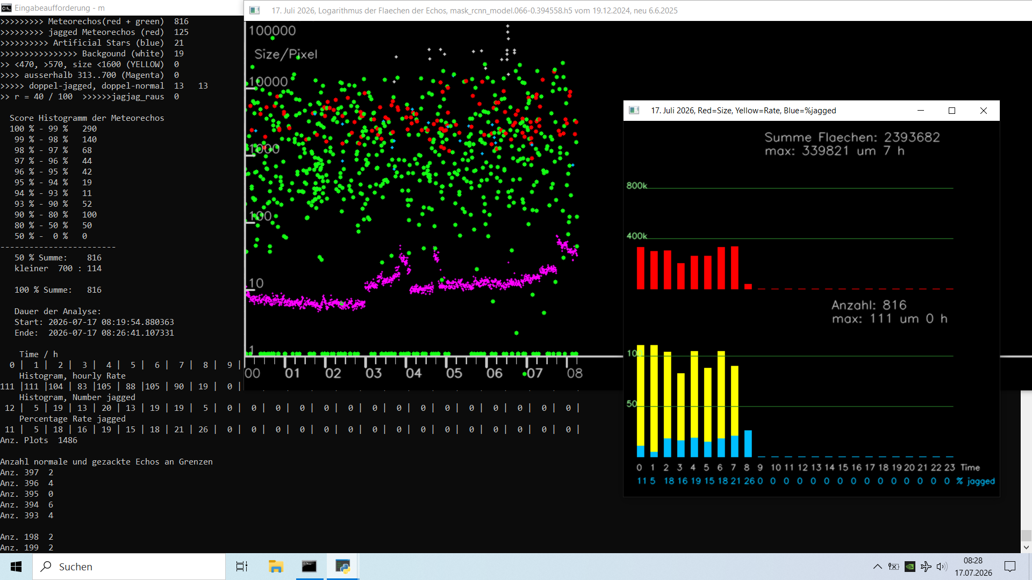Viewport: 1032px width, 580px height.
Task: Switch to Command Prompt taskbar icon
Action: pos(309,567)
